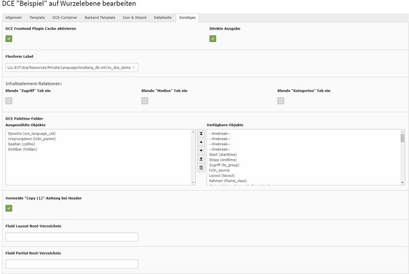Open the Icon & Wizard tab
Screen dimensions: 409x274
134,17
